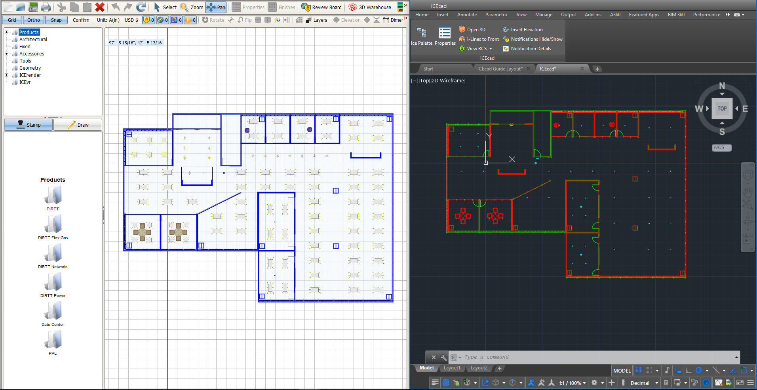
Task: Toggle AutoCAD grid display in status bar
Action: point(639,370)
